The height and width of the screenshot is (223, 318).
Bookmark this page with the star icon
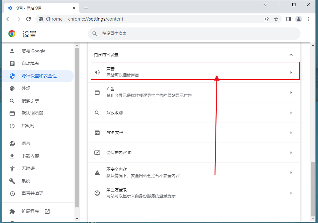[276, 19]
